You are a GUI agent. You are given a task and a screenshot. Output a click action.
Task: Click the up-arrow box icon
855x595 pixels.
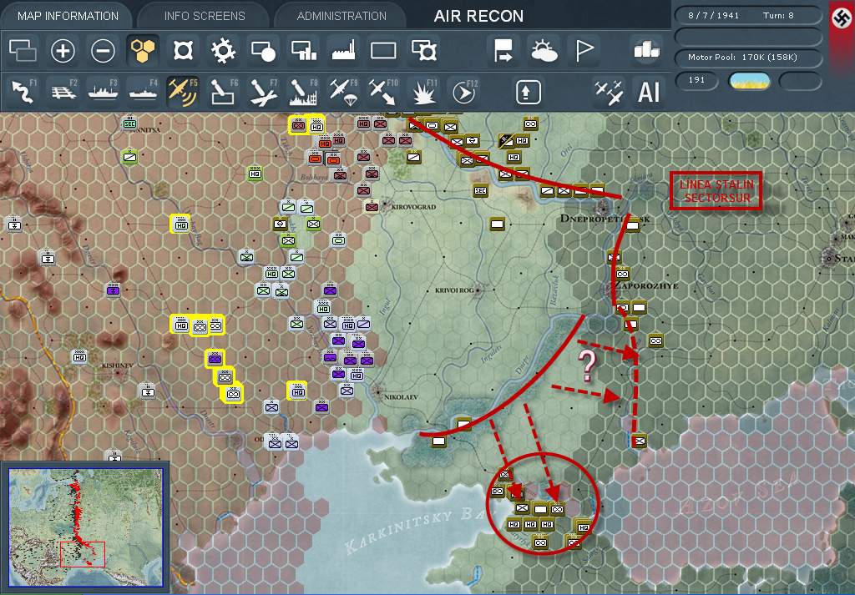pos(528,92)
